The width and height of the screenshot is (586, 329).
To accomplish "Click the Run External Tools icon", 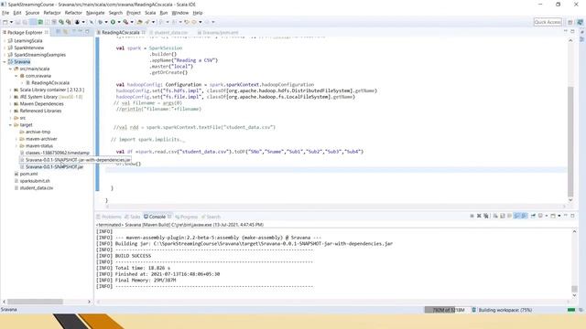I will click(126, 22).
